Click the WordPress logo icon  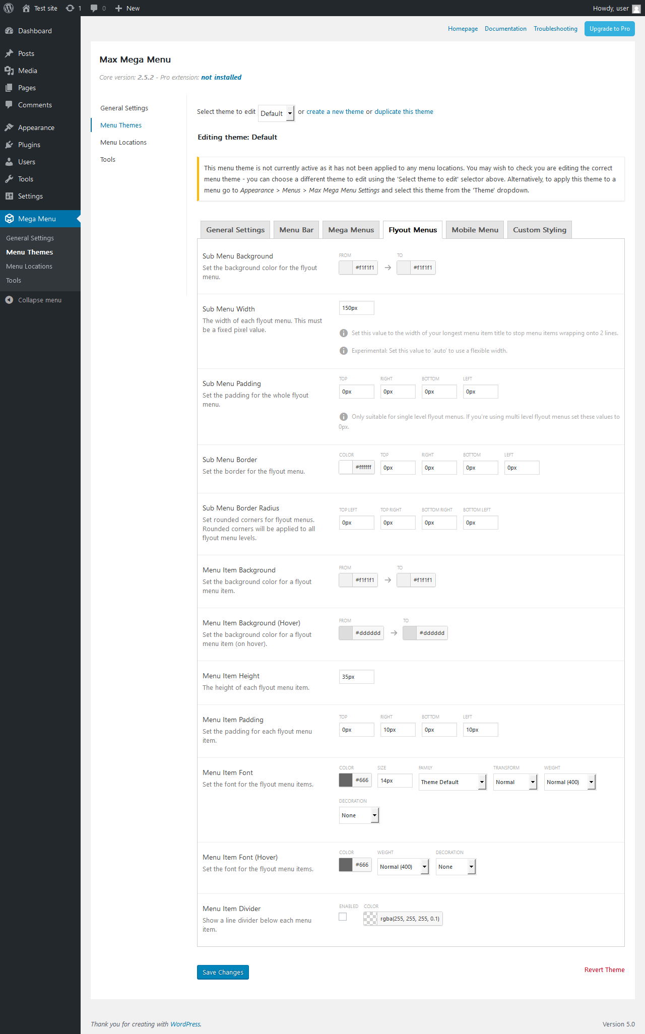(x=9, y=8)
